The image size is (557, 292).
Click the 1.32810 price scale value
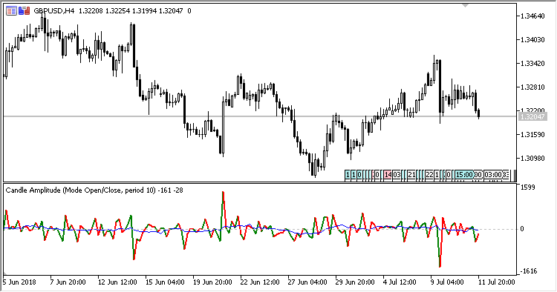tap(532, 87)
